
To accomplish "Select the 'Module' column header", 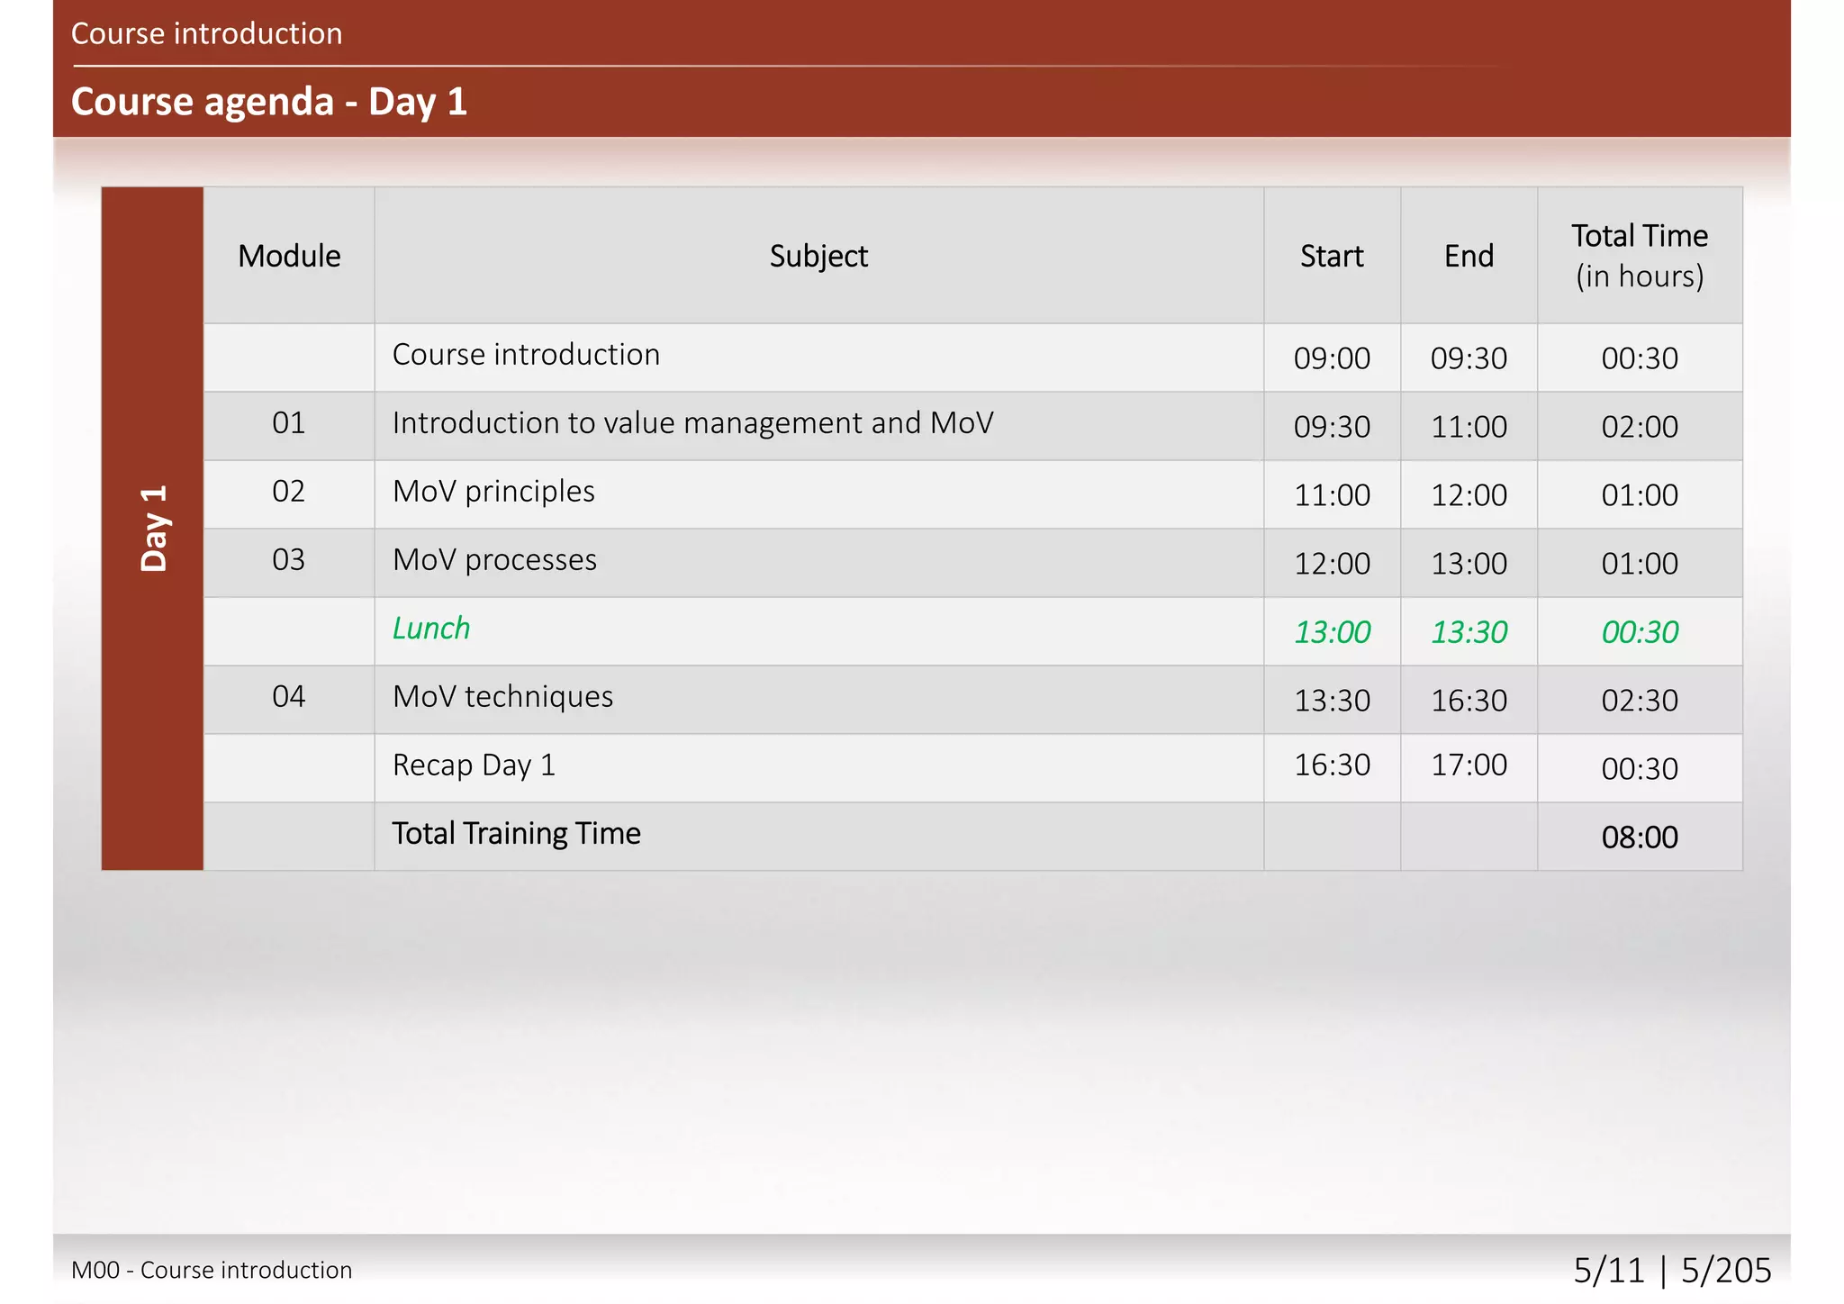I will tap(289, 256).
